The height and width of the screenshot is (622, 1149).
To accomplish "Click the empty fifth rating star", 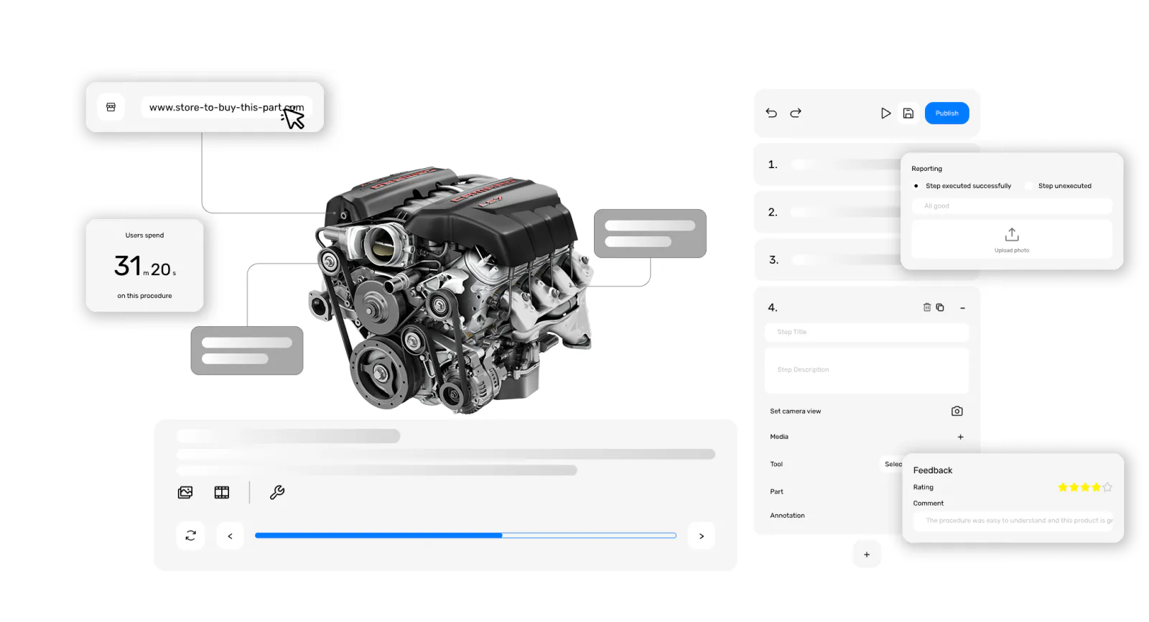I will [x=1107, y=487].
